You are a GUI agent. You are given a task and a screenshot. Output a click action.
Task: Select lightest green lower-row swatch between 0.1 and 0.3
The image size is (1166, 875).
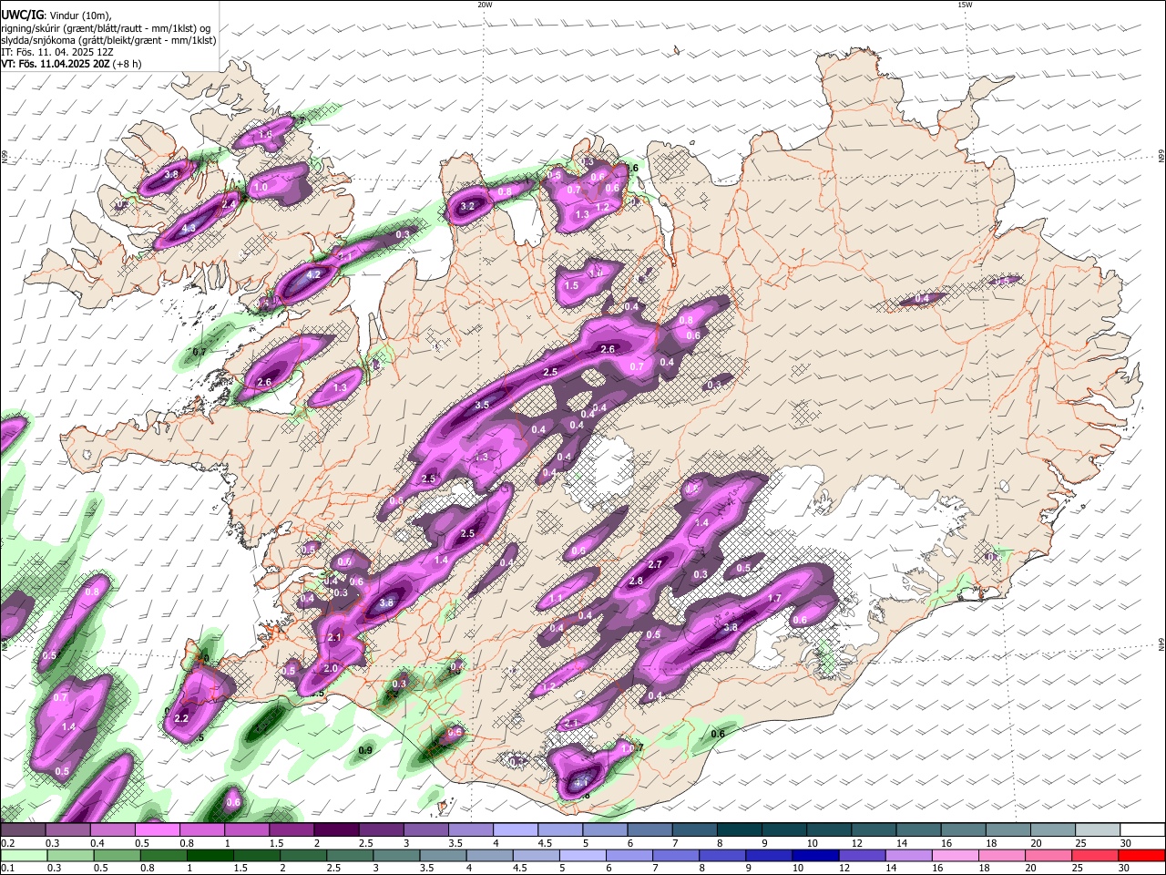tap(22, 855)
